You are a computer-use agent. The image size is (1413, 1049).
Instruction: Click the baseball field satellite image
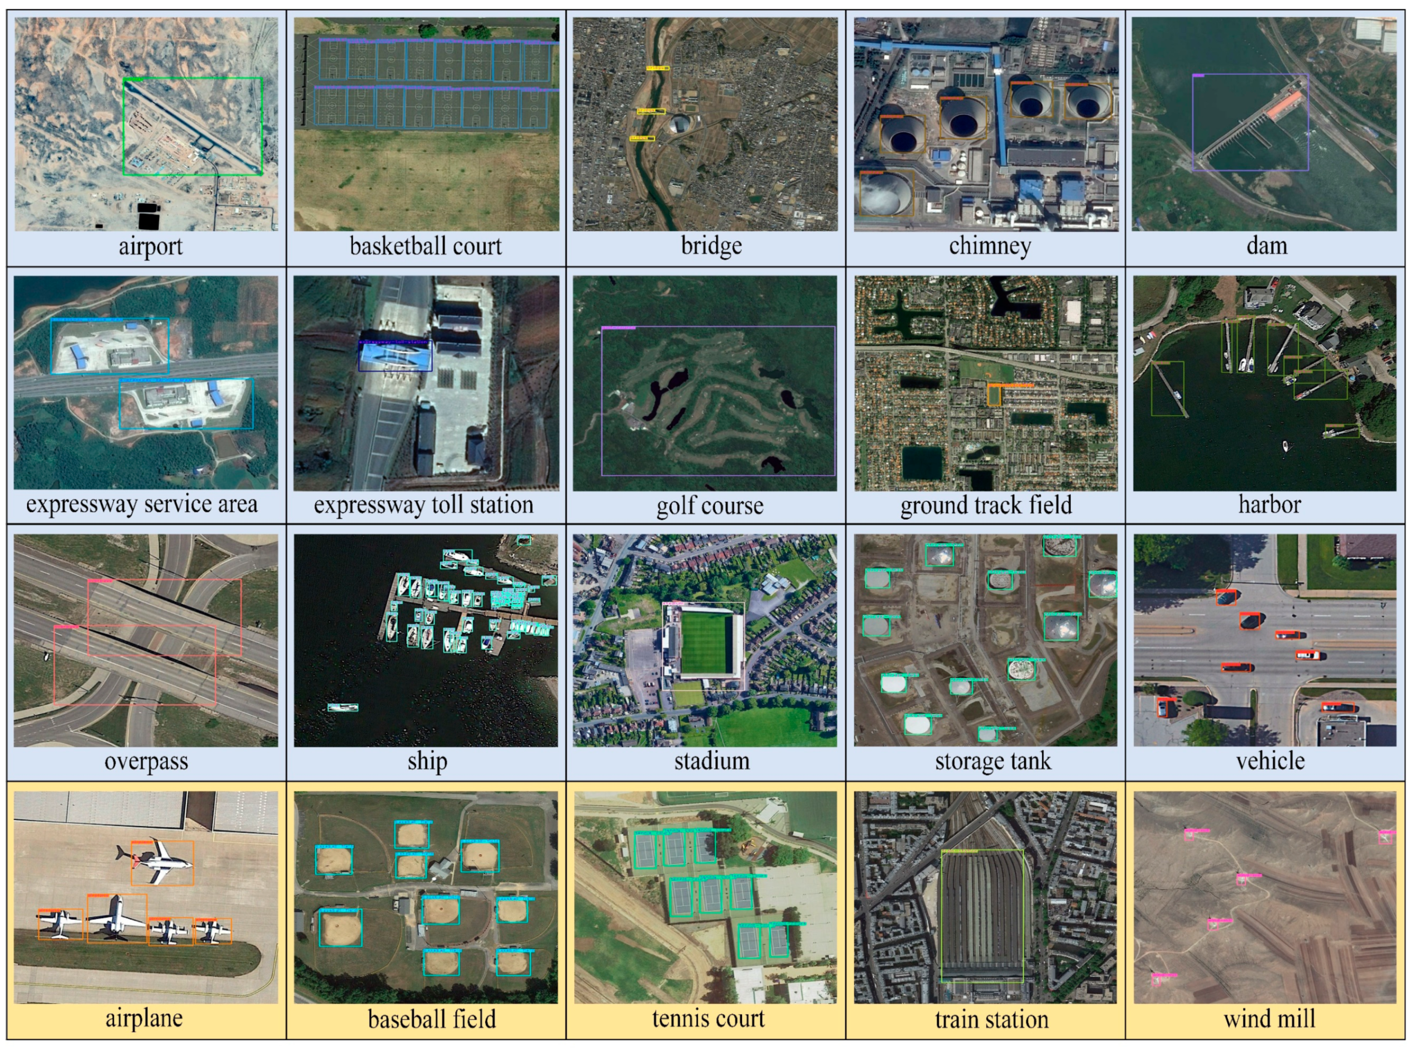[425, 897]
